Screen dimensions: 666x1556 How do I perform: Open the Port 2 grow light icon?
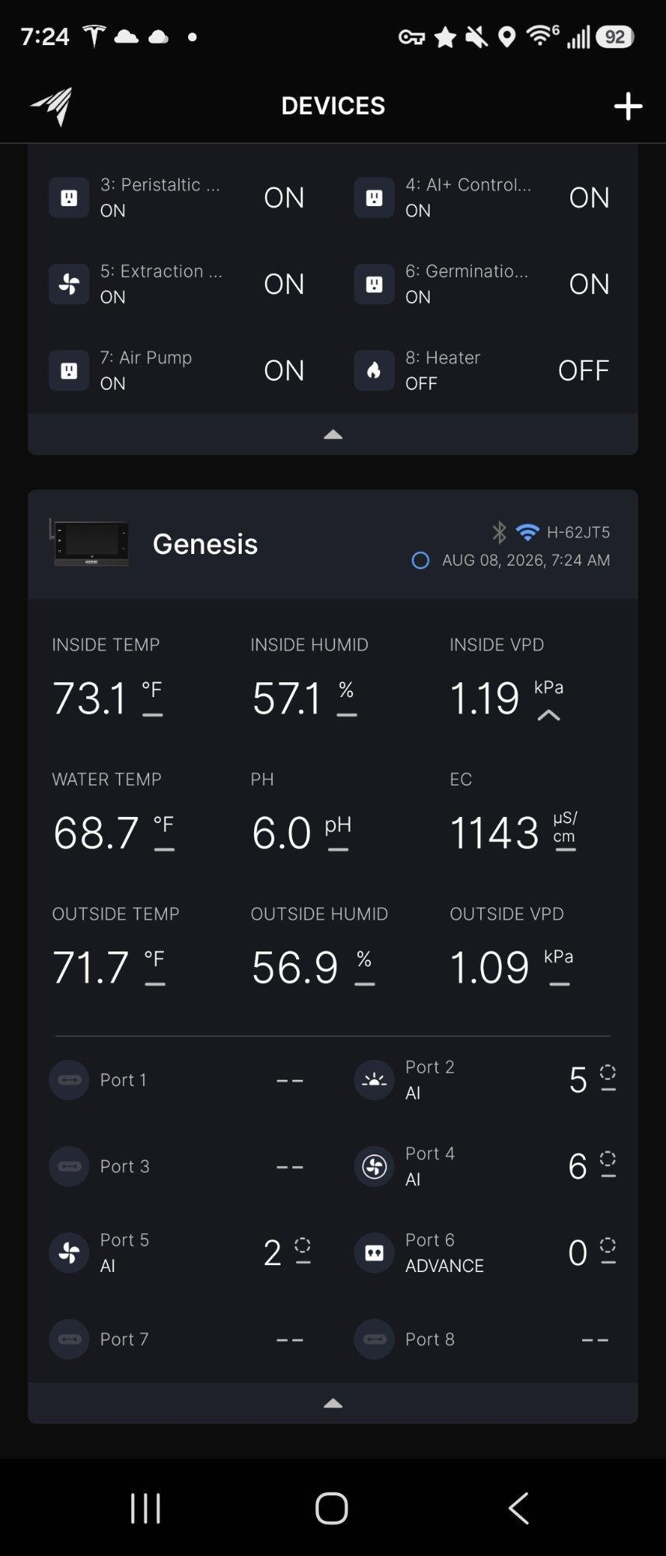[374, 1080]
